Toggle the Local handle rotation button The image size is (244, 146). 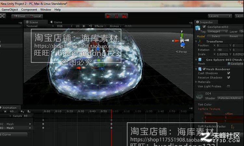point(35,16)
